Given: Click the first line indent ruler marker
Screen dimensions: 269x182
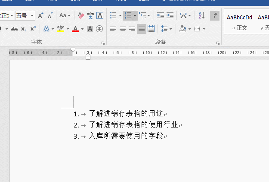Looking at the screenshot, I should 73,50.
